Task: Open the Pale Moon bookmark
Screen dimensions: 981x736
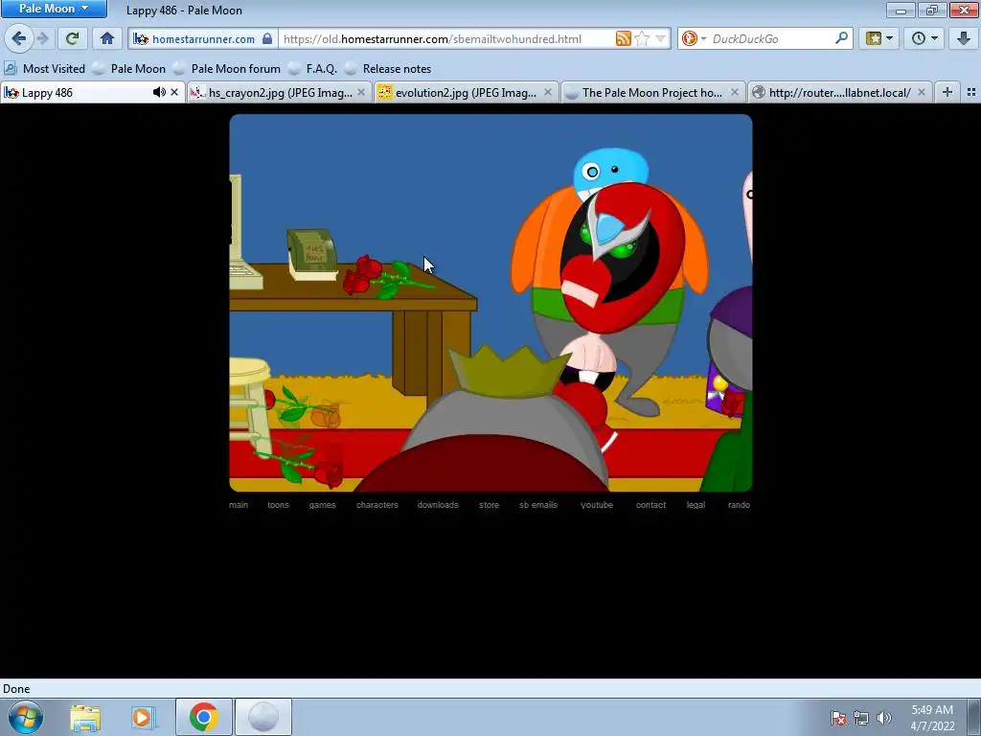Action: 129,69
